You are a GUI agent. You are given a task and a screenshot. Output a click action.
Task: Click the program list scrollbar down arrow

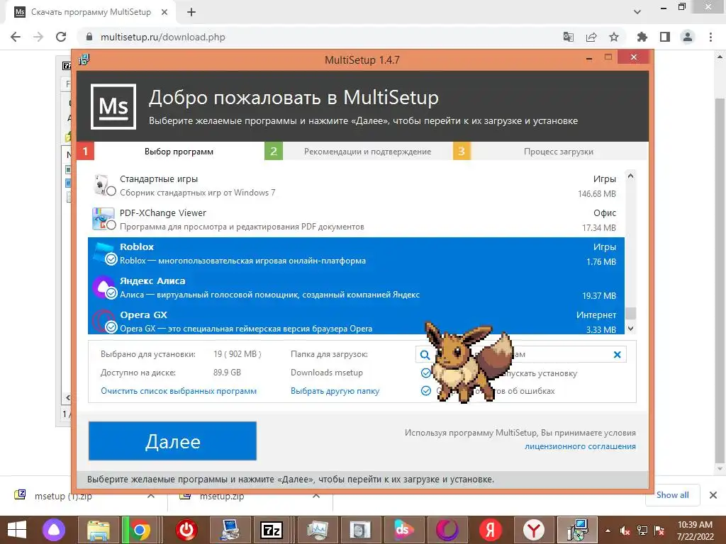(x=630, y=329)
